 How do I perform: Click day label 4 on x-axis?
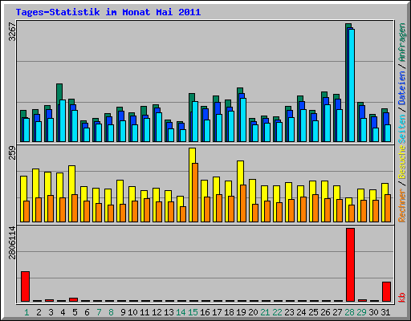tap(63, 312)
